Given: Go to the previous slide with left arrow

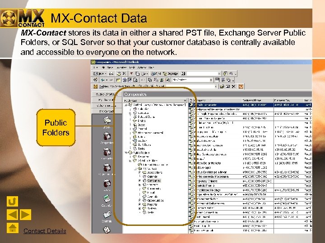Looking at the screenshot, I should click(x=13, y=215).
